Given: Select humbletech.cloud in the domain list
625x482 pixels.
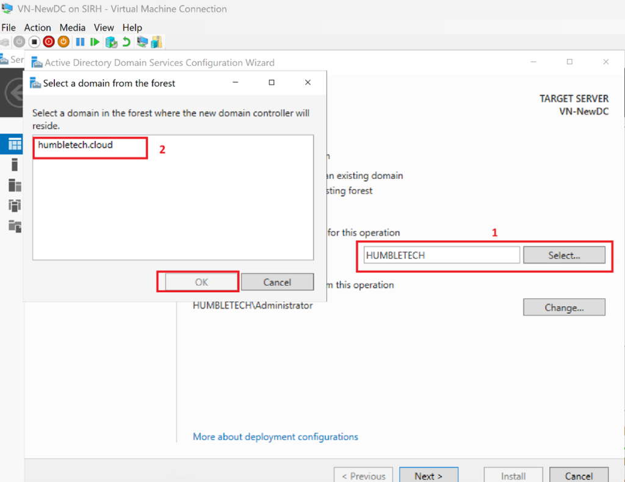Looking at the screenshot, I should pos(76,145).
